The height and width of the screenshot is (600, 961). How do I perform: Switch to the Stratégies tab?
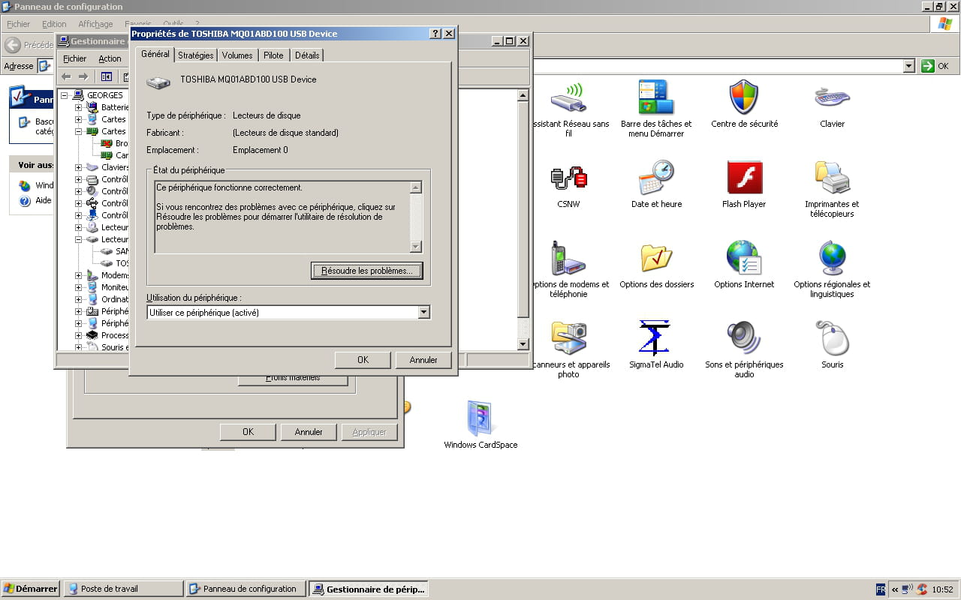pyautogui.click(x=196, y=55)
